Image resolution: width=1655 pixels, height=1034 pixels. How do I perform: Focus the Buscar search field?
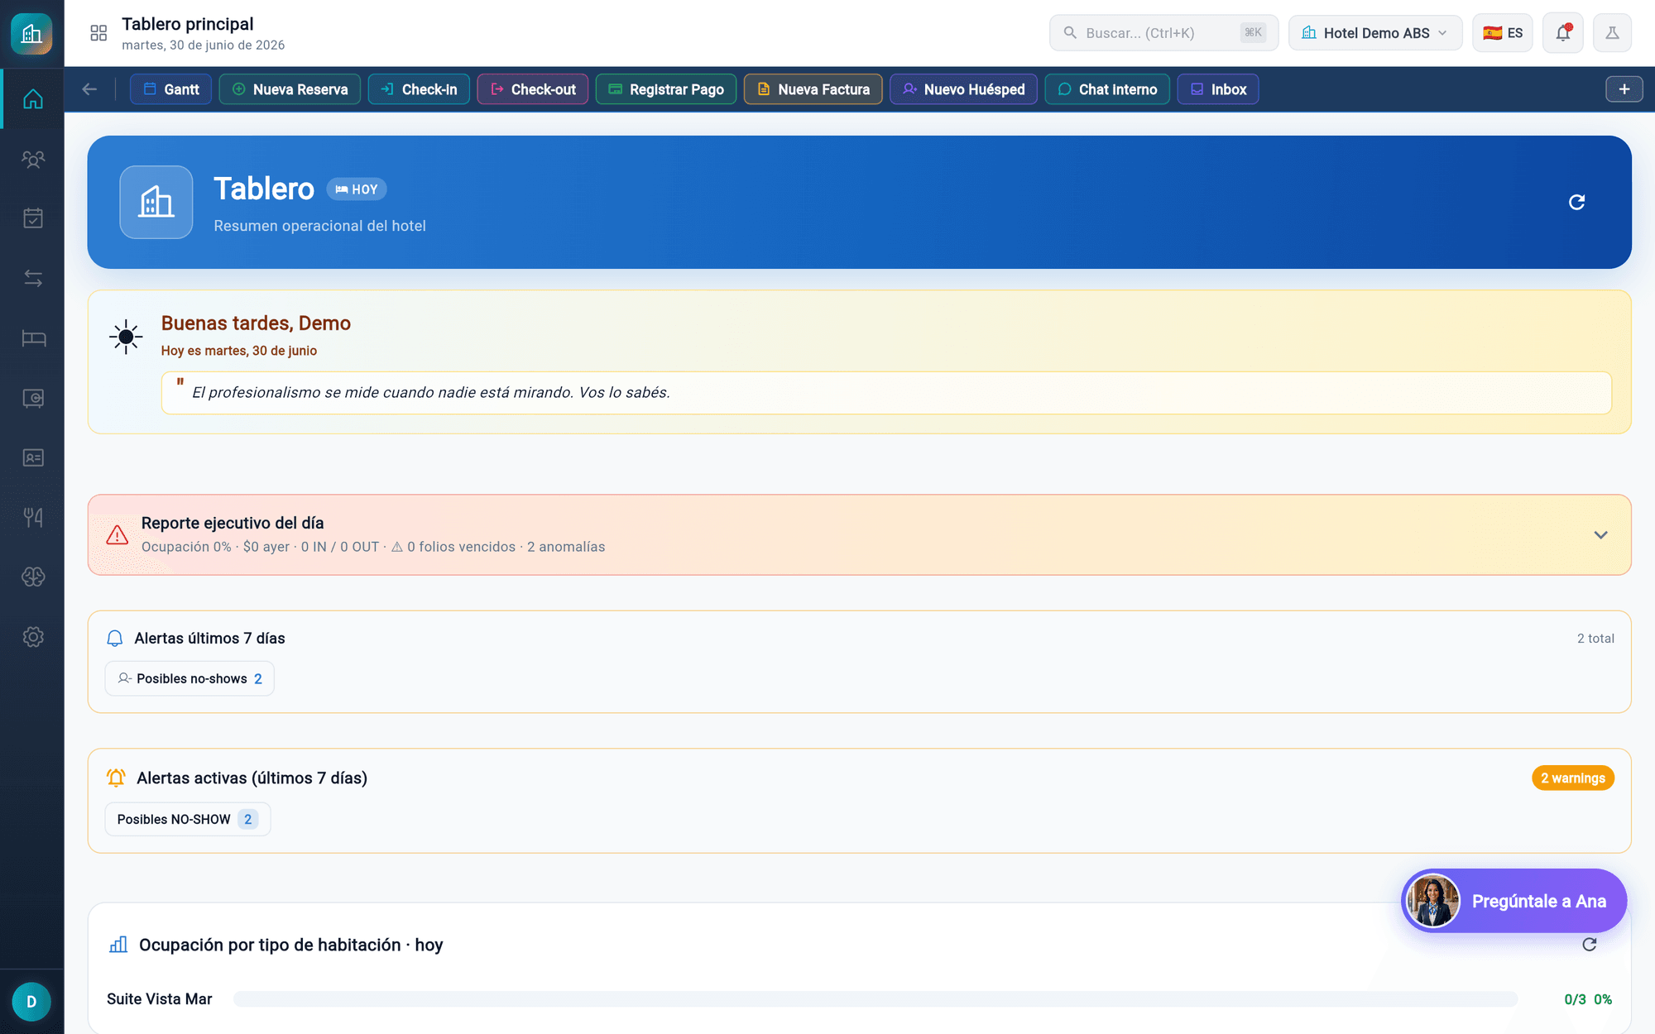coord(1163,33)
